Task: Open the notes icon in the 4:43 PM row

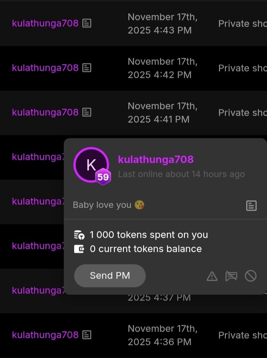Action: (87, 23)
